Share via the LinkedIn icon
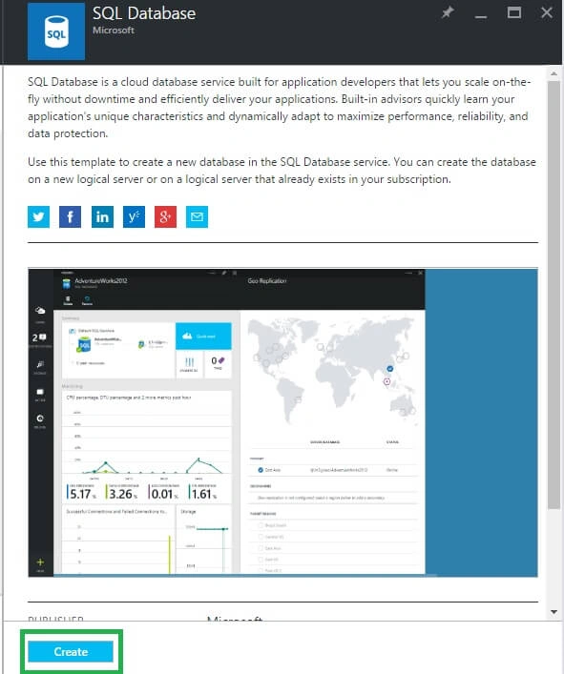 point(102,216)
